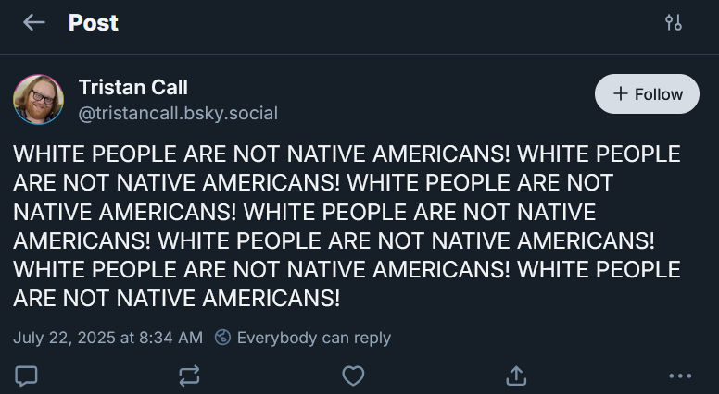This screenshot has height=394, width=719.
Task: Like the post with the heart icon
Action: tap(353, 376)
